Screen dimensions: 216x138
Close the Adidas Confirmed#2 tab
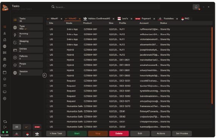point(113,19)
